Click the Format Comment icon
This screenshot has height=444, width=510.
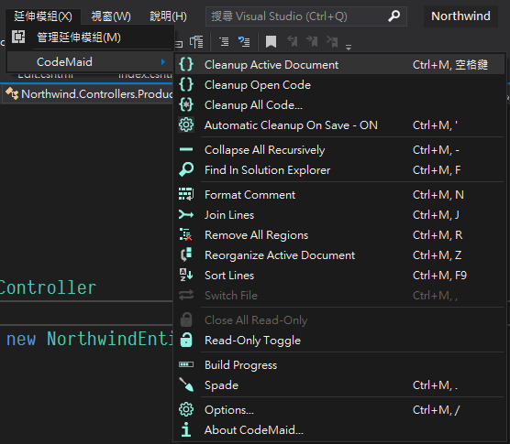[186, 194]
